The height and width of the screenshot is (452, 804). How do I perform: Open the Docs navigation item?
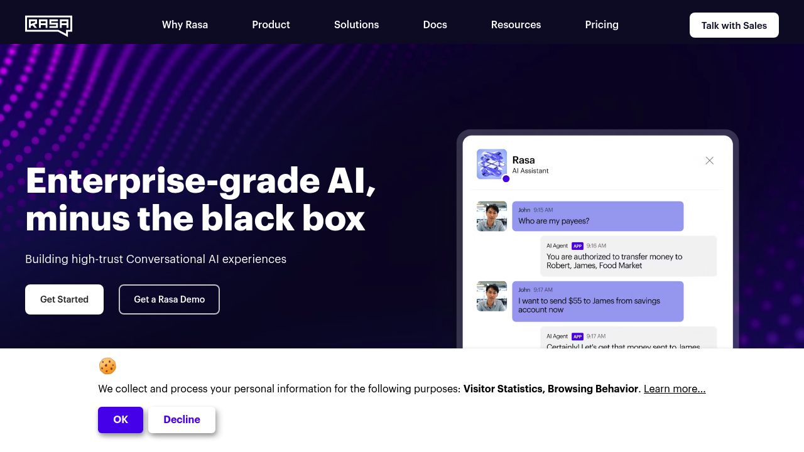pyautogui.click(x=435, y=25)
